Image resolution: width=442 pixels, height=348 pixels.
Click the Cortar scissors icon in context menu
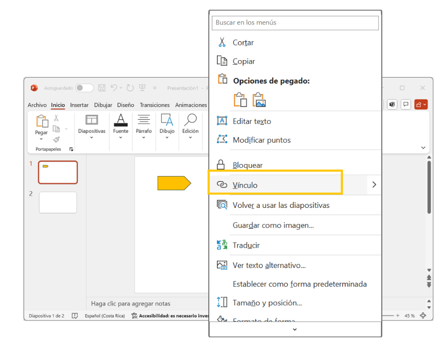(x=222, y=42)
